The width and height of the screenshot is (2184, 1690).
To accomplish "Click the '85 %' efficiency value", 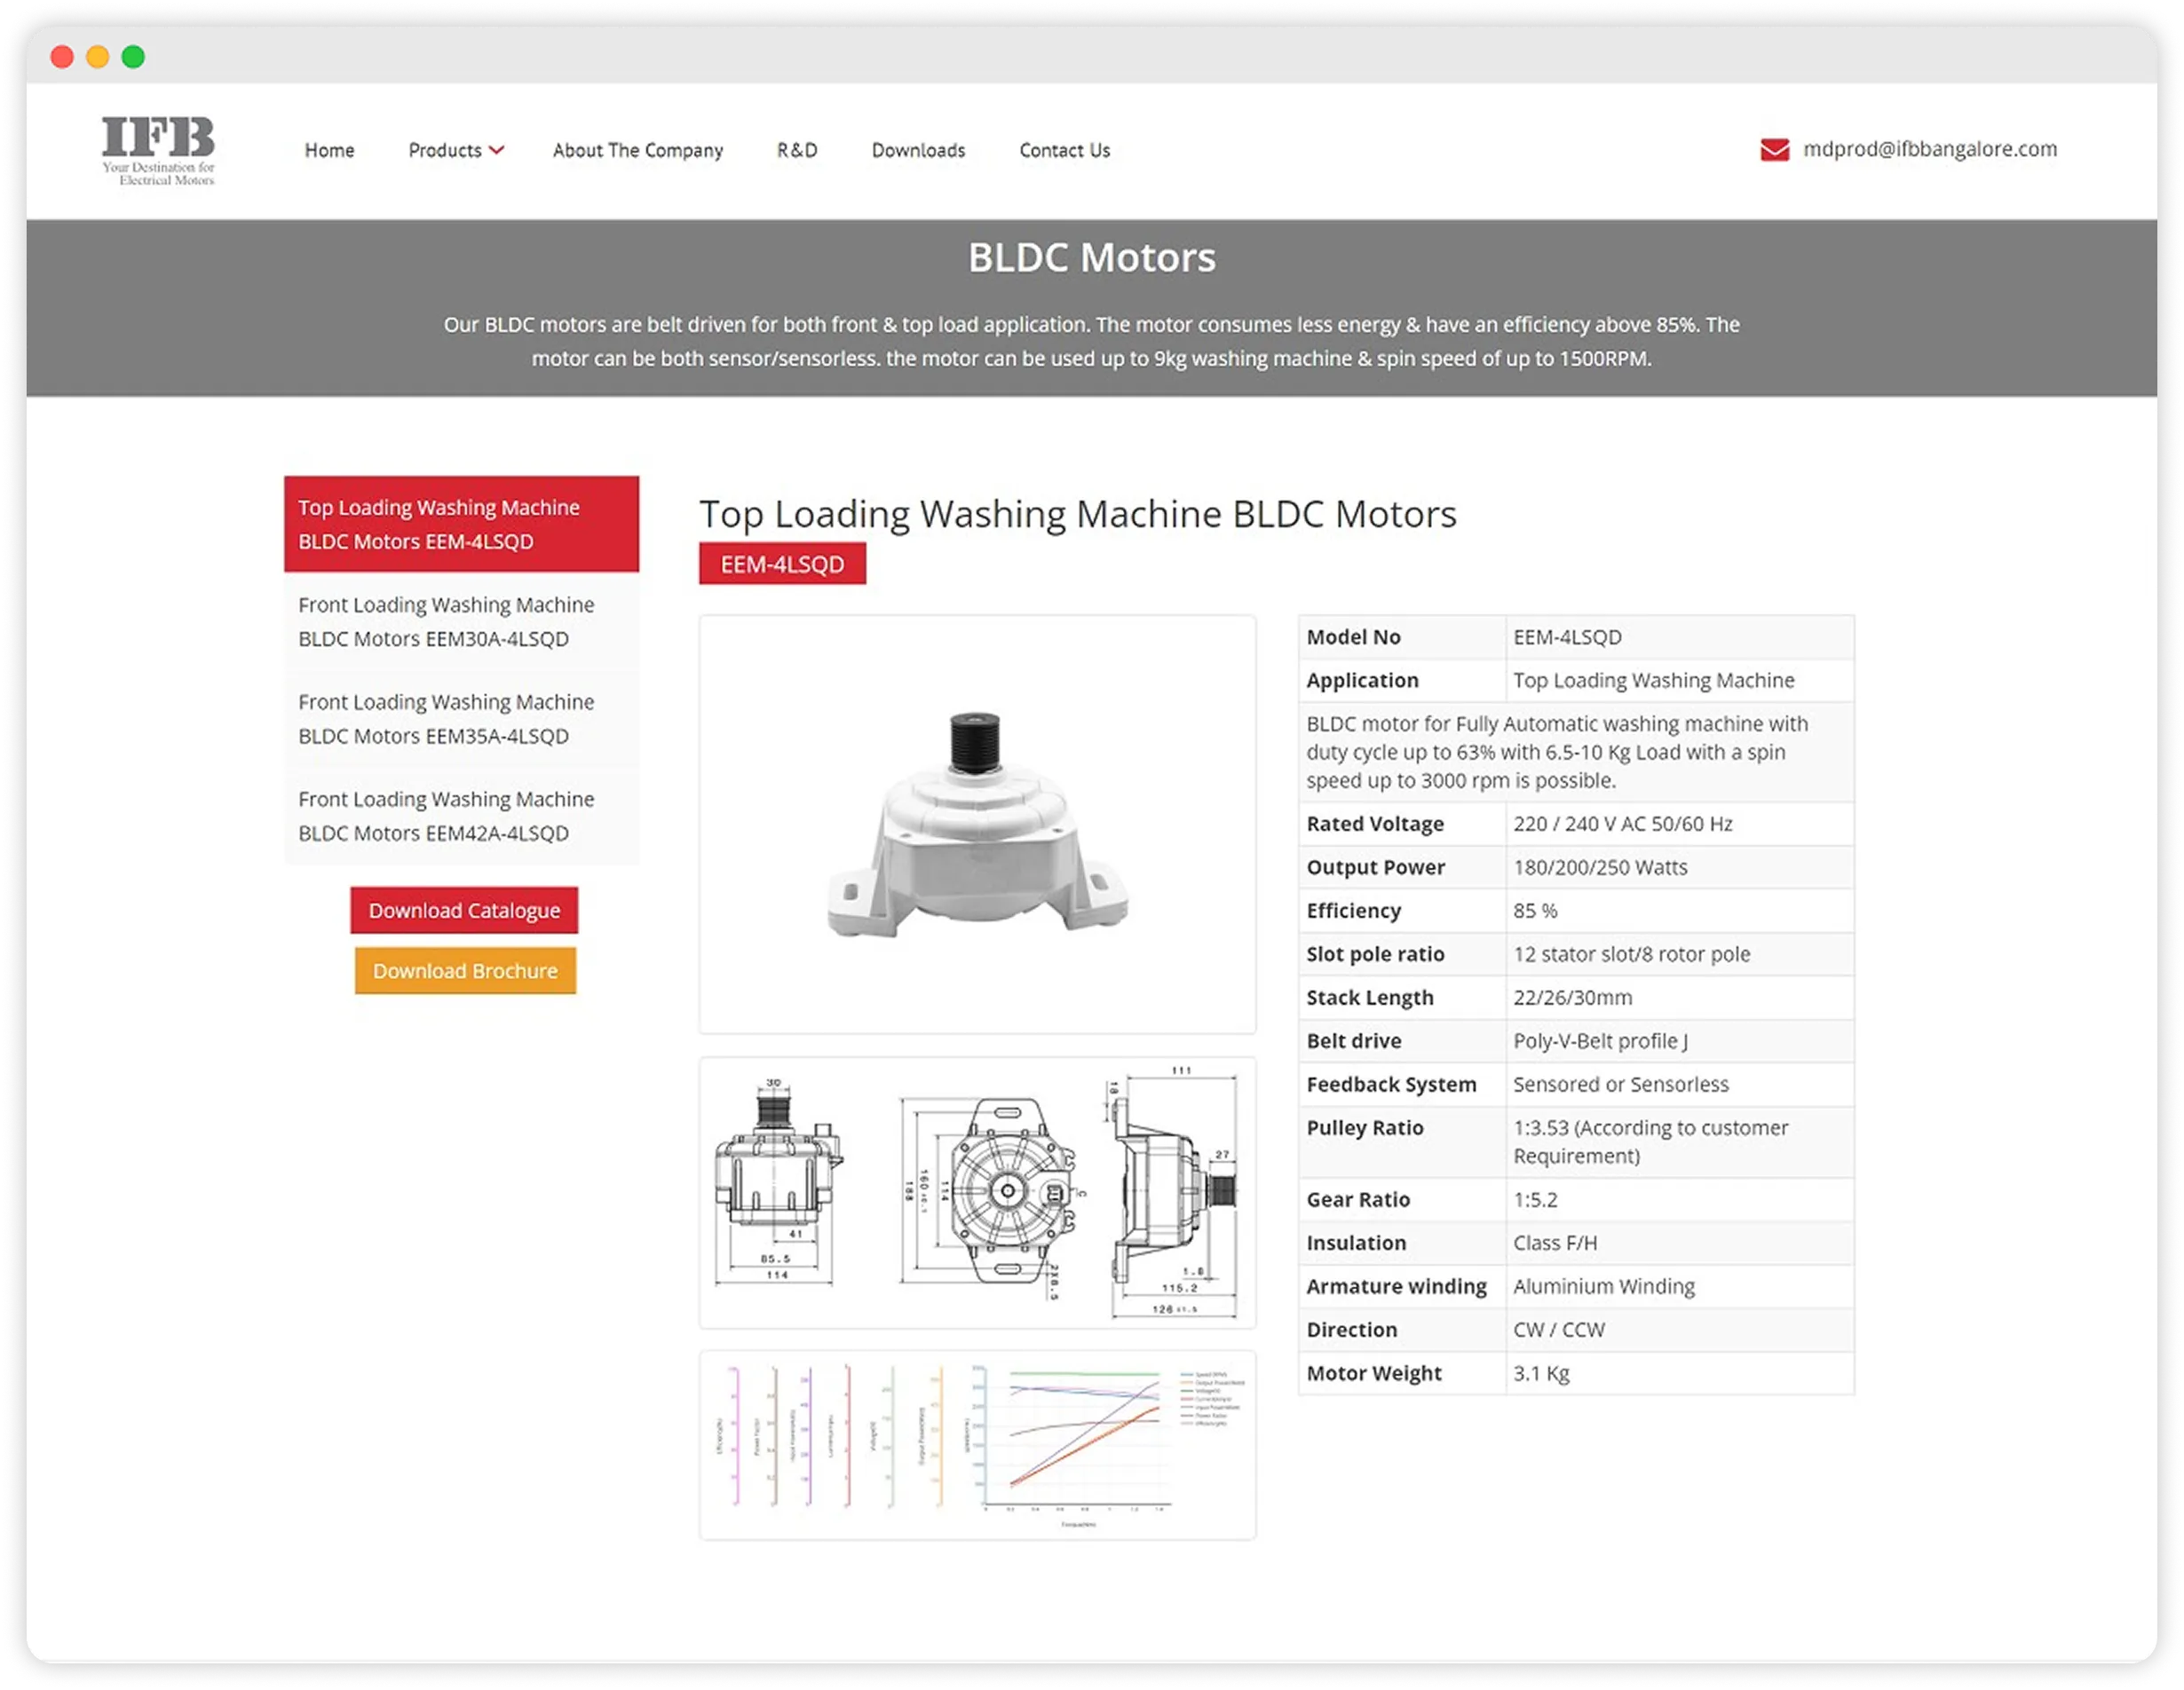I will (1535, 910).
